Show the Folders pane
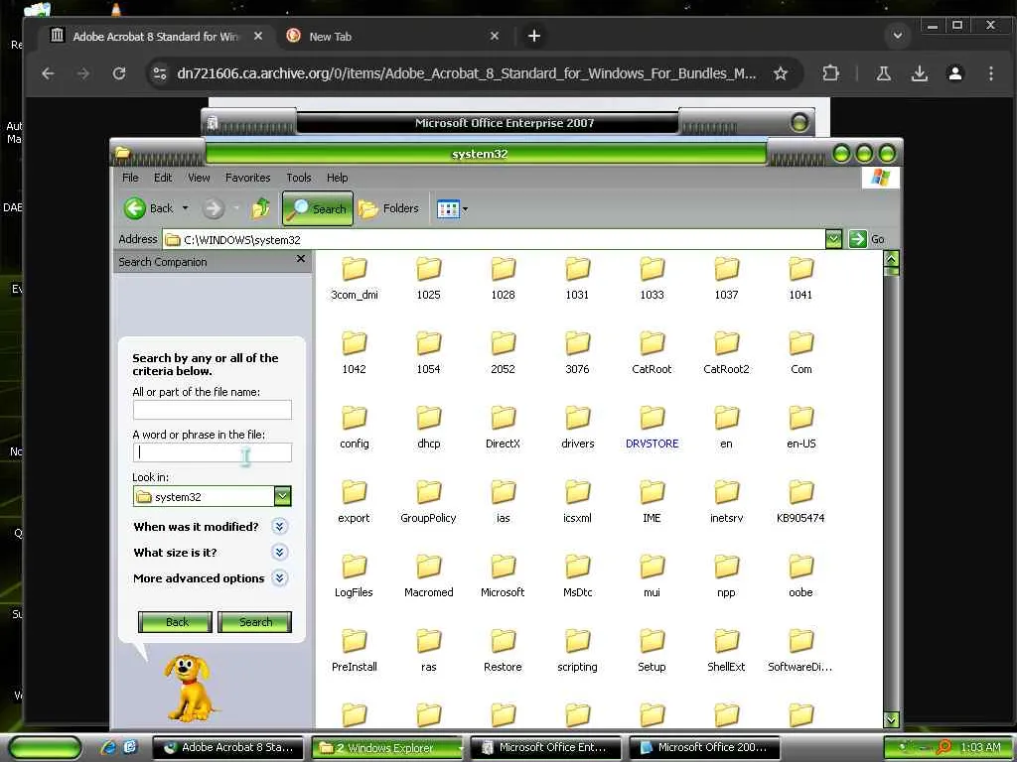The image size is (1017, 762). pos(388,208)
